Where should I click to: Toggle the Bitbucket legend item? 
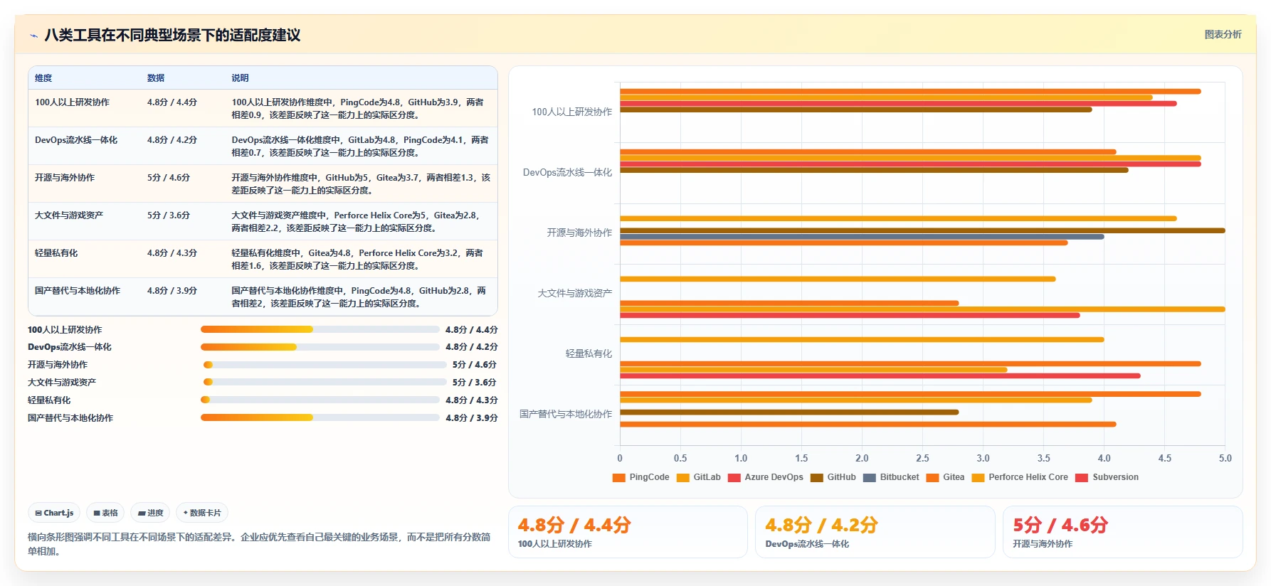coord(891,477)
